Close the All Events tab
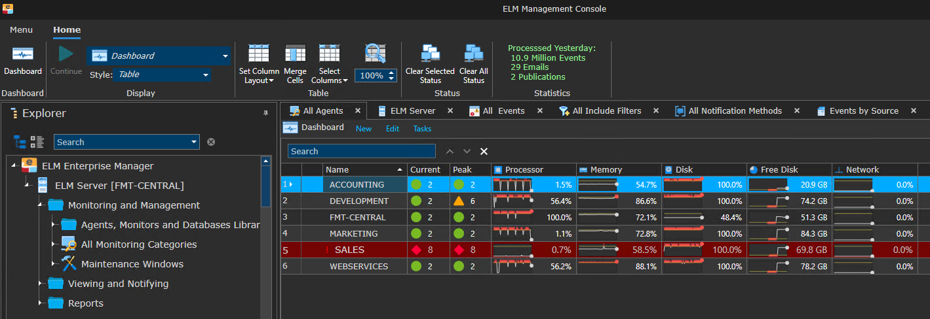The height and width of the screenshot is (319, 930). coord(540,111)
